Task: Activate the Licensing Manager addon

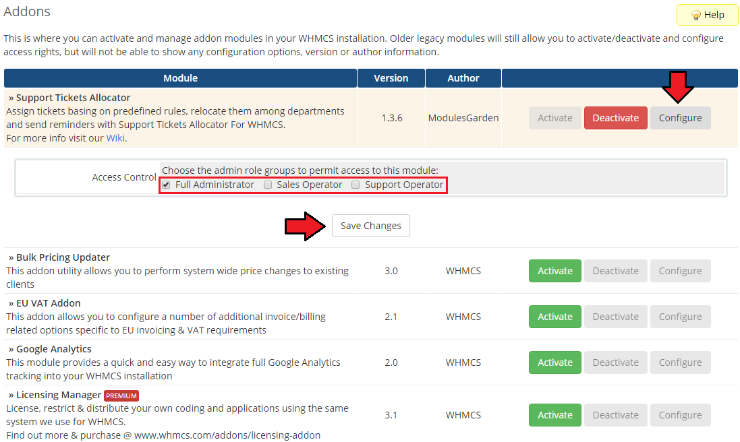Action: pyautogui.click(x=555, y=415)
